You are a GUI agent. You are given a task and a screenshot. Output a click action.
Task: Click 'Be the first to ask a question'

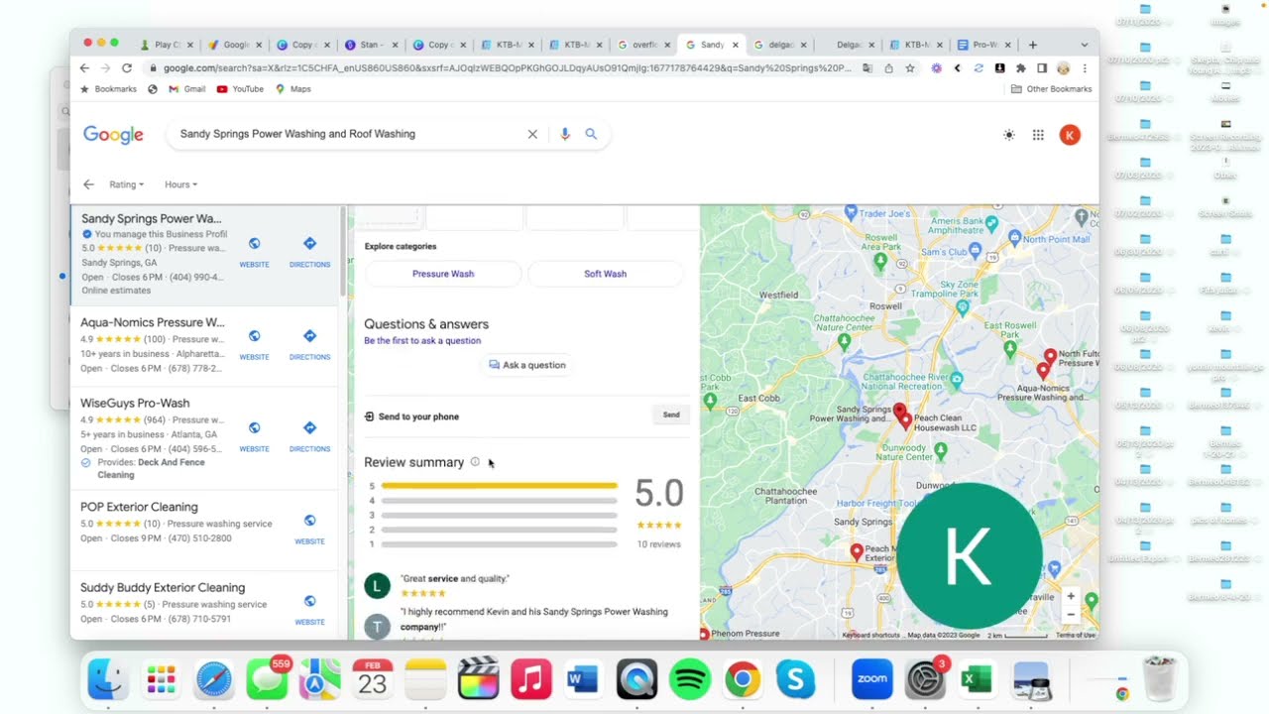click(x=422, y=340)
